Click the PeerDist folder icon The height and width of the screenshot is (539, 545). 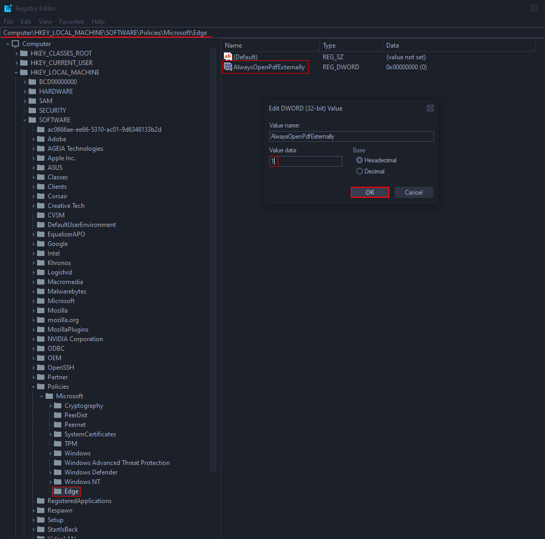[58, 415]
